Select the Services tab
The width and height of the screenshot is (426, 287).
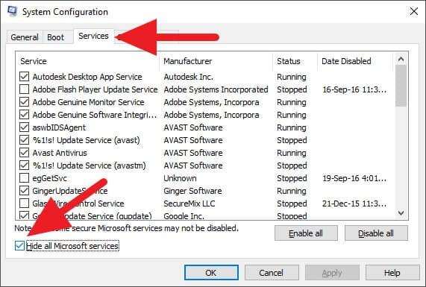[x=93, y=36]
